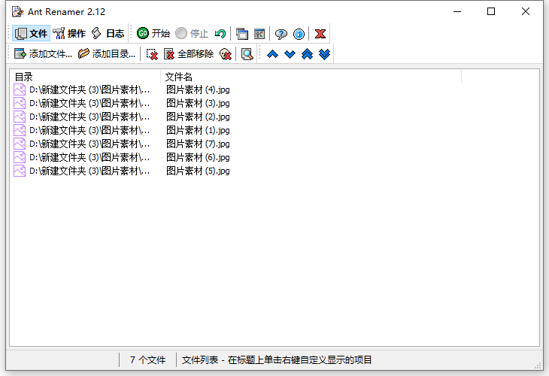549x376 pixels.
Task: Click the always-on-top window icon
Action: [x=242, y=34]
